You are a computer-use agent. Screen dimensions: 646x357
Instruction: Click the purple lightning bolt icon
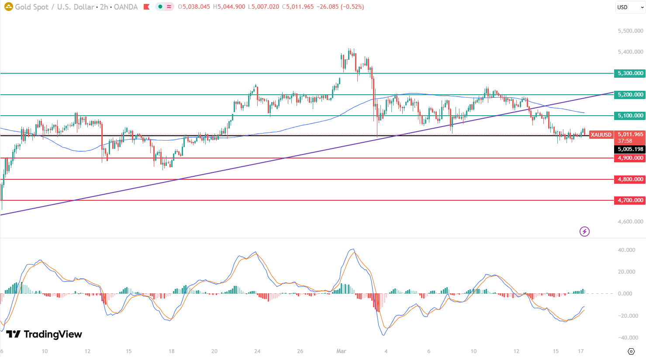[584, 231]
